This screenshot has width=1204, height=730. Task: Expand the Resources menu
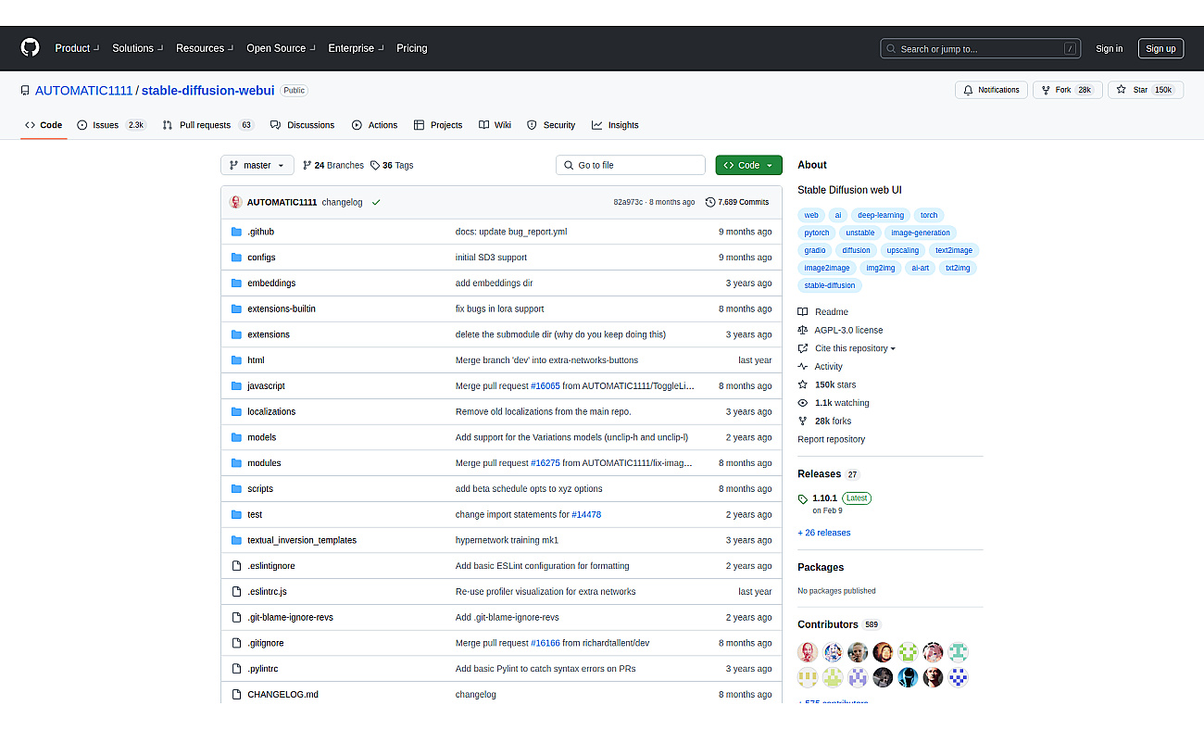point(204,48)
